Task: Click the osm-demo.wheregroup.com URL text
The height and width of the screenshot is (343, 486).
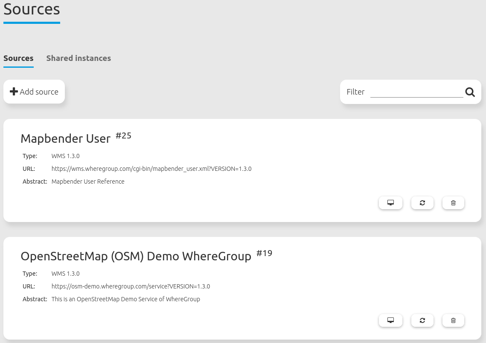Action: tap(131, 286)
